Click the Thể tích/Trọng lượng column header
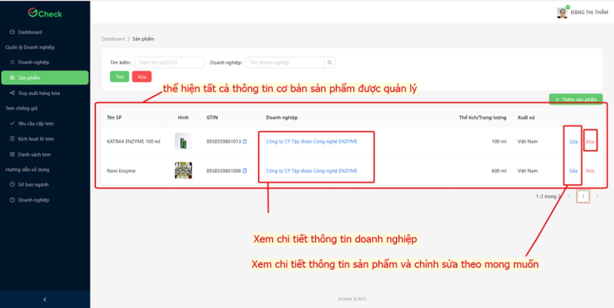 483,117
